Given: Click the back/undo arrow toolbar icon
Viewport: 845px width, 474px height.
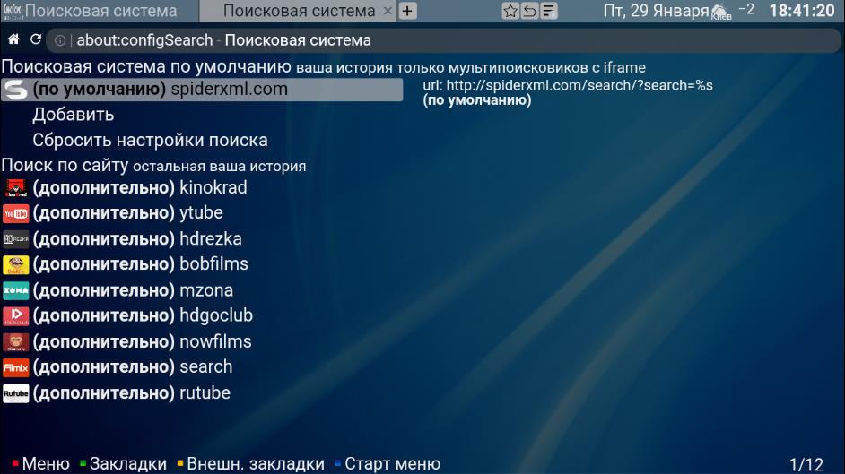Looking at the screenshot, I should 530,11.
